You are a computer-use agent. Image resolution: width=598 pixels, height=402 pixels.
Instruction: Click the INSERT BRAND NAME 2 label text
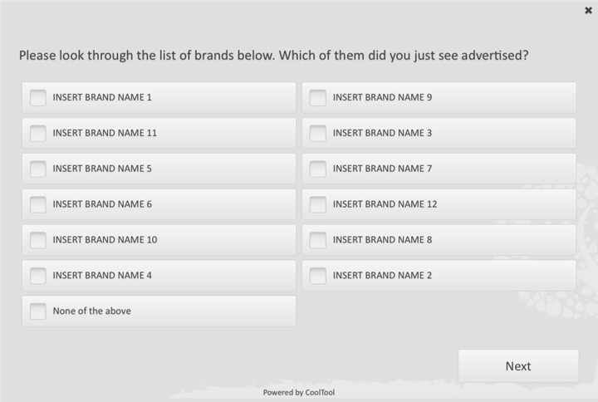pos(382,276)
